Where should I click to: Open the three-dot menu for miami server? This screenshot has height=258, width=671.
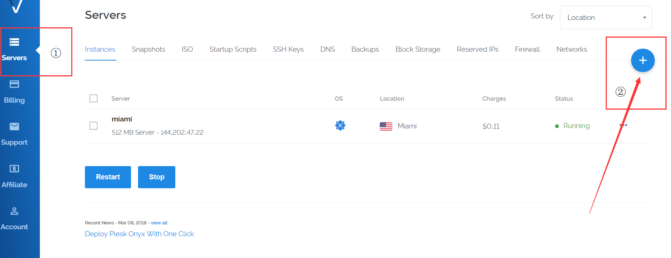pyautogui.click(x=623, y=125)
